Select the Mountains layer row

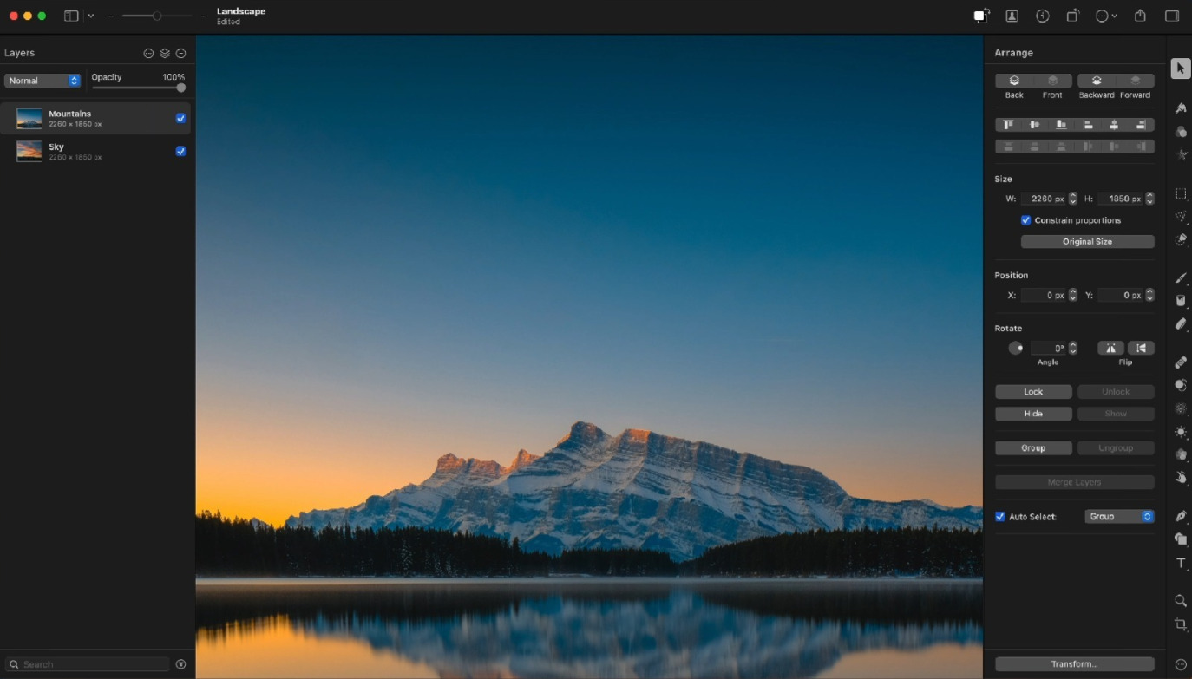point(95,118)
